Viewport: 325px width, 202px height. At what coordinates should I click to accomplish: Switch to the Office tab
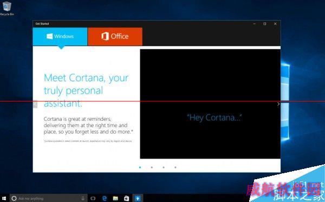pyautogui.click(x=115, y=36)
